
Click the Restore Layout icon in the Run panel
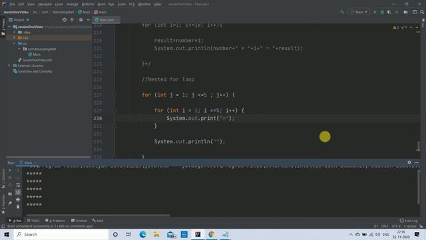[x=10, y=194]
